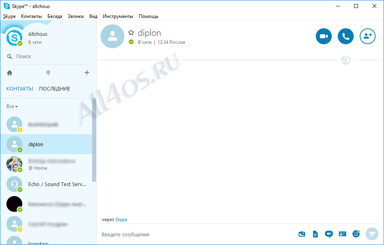The width and height of the screenshot is (384, 245).
Task: Switch to the КОНТАКТЫ tab
Action: (x=20, y=88)
